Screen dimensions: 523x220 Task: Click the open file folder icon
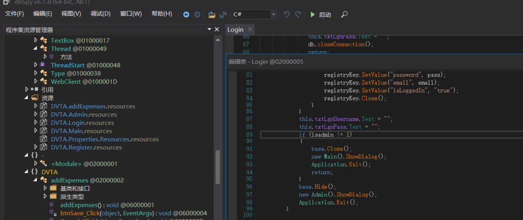(x=212, y=15)
